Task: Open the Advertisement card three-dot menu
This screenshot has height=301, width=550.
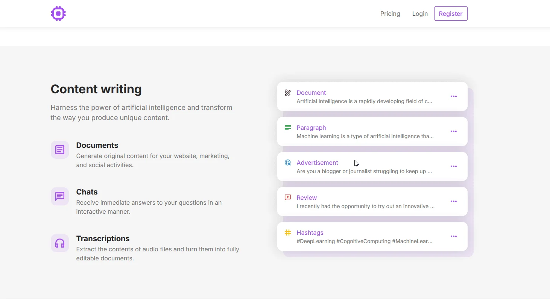Action: (454, 166)
